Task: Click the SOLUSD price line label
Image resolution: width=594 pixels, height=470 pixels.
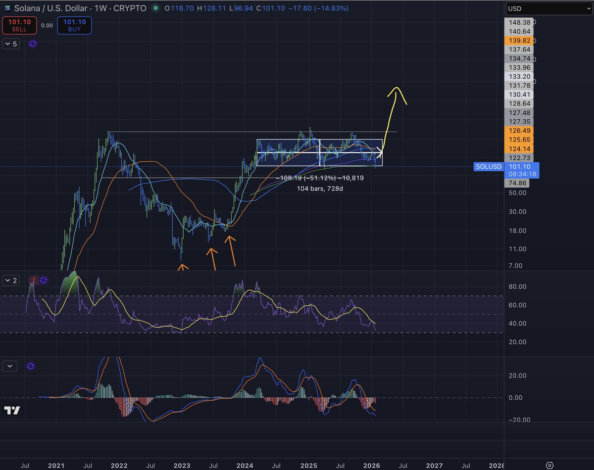Action: click(x=488, y=167)
